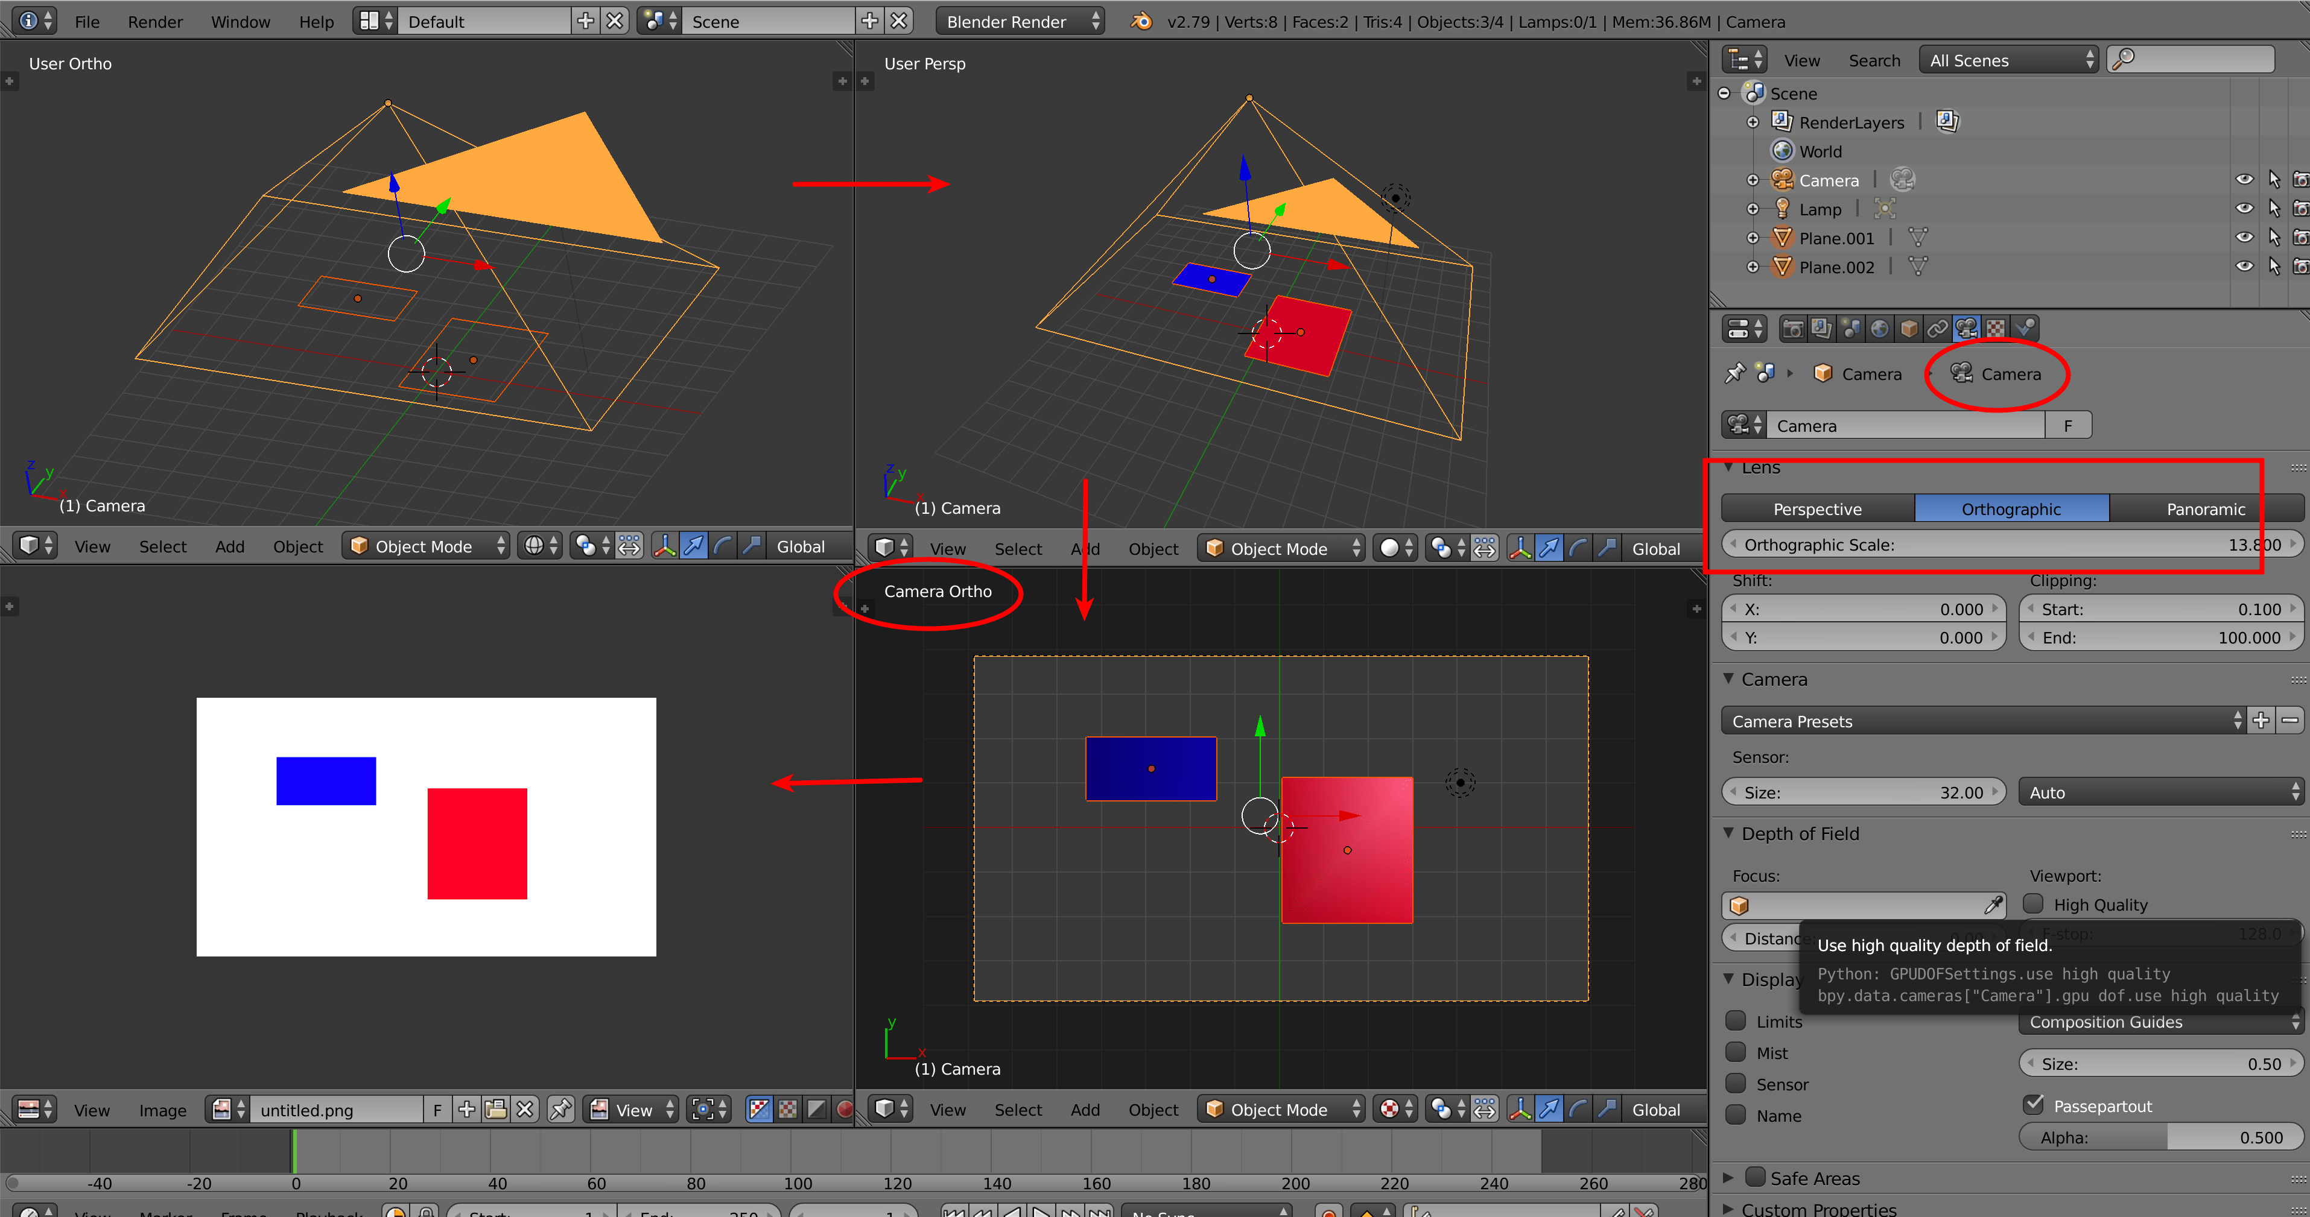Hide Plane.001 in the outliner
Image resolution: width=2310 pixels, height=1217 pixels.
2244,236
